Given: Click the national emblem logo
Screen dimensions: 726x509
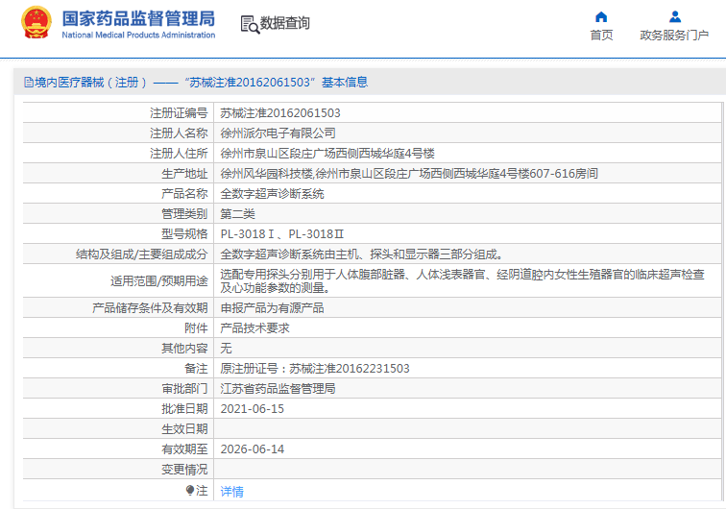Looking at the screenshot, I should (x=36, y=23).
